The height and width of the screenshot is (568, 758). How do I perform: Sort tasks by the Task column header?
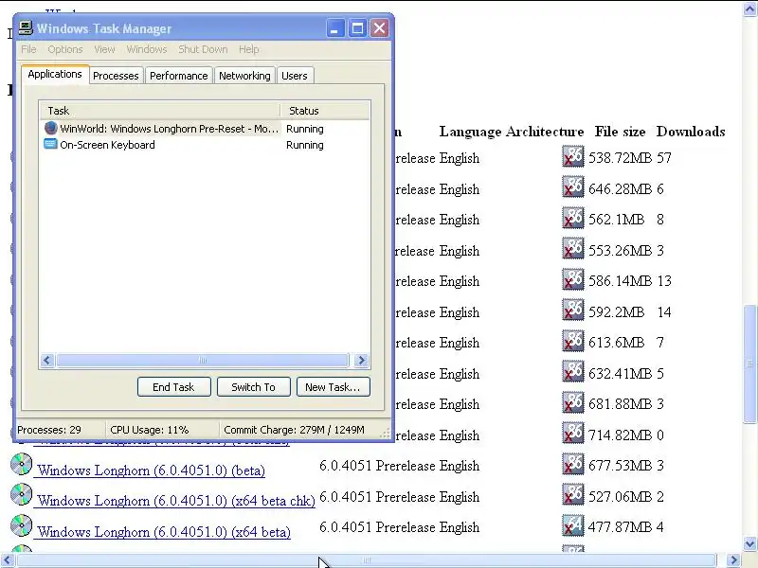[160, 111]
